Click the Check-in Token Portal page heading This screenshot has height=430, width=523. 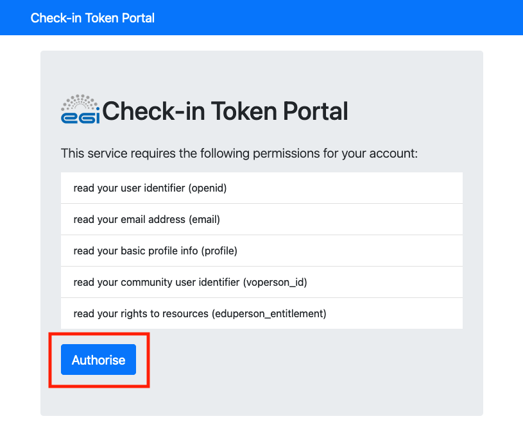click(x=226, y=111)
